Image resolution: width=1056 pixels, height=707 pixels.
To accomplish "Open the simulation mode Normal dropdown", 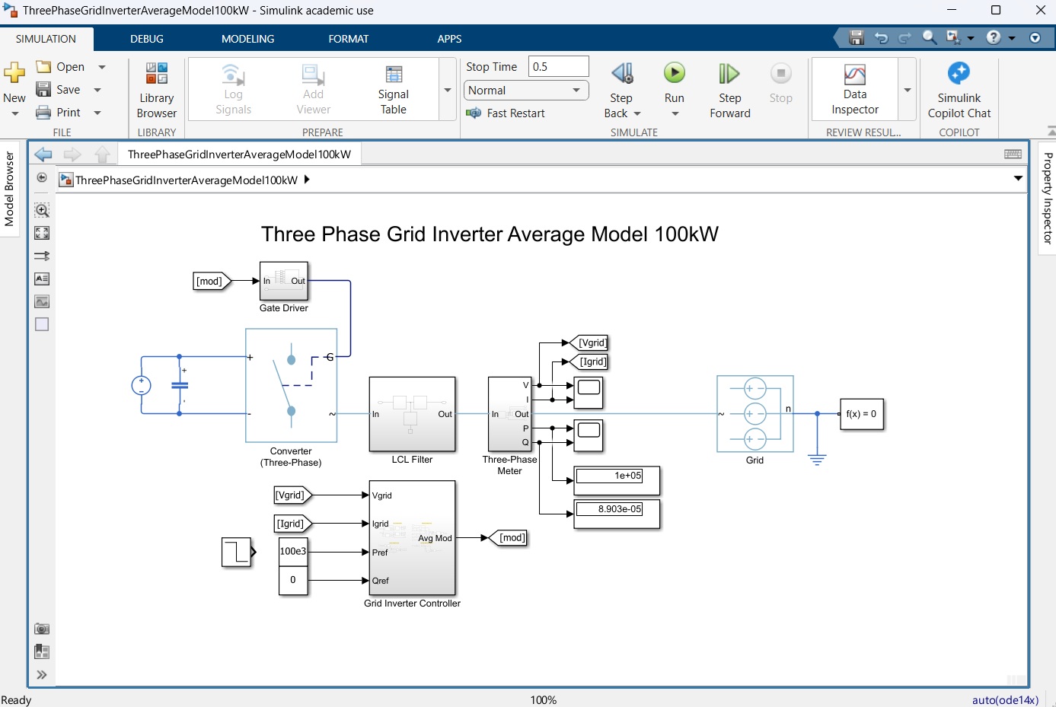I will 526,91.
